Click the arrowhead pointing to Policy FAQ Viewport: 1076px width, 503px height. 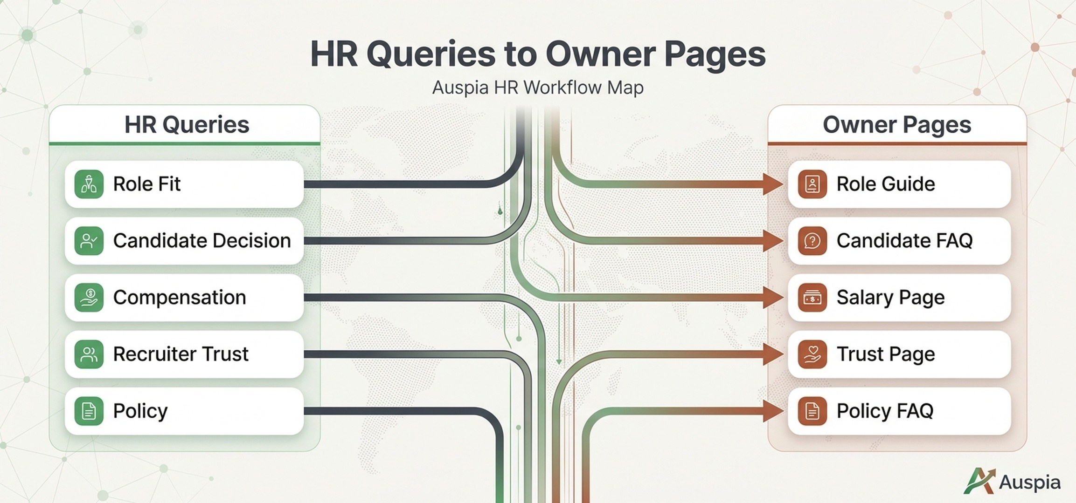773,411
